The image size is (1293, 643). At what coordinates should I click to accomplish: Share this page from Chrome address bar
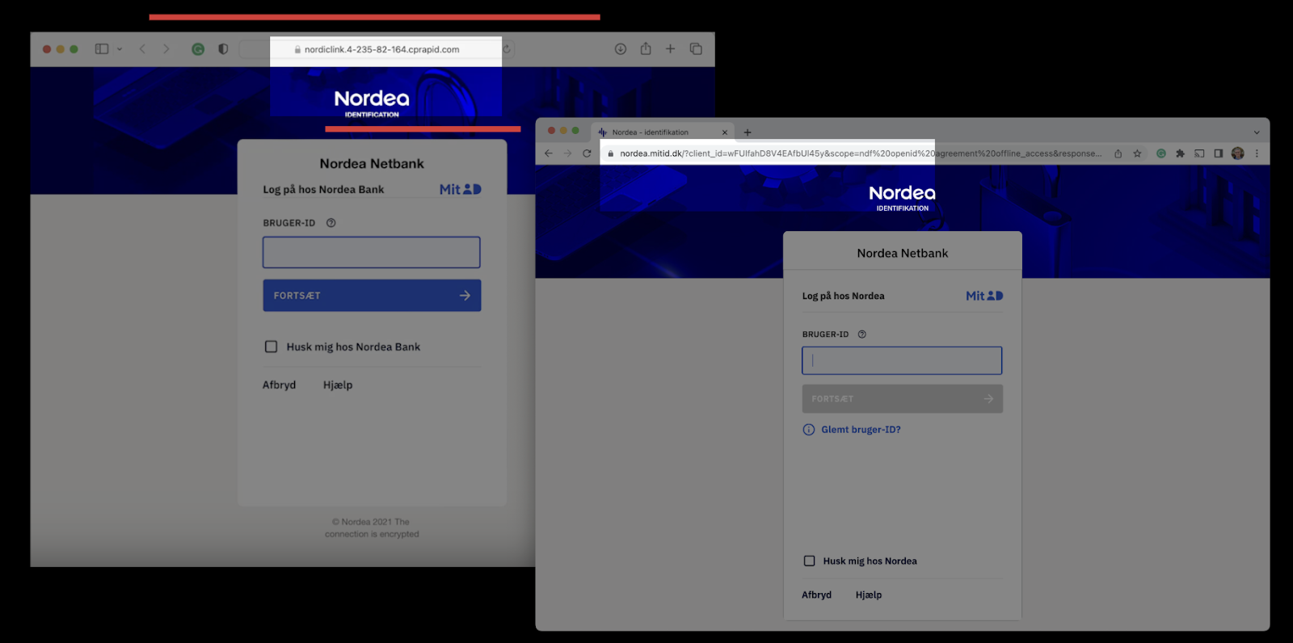pos(1118,153)
